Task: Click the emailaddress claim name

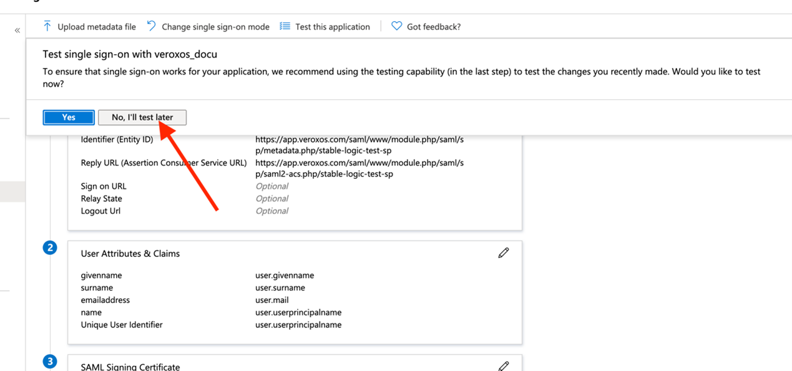Action: pos(105,300)
